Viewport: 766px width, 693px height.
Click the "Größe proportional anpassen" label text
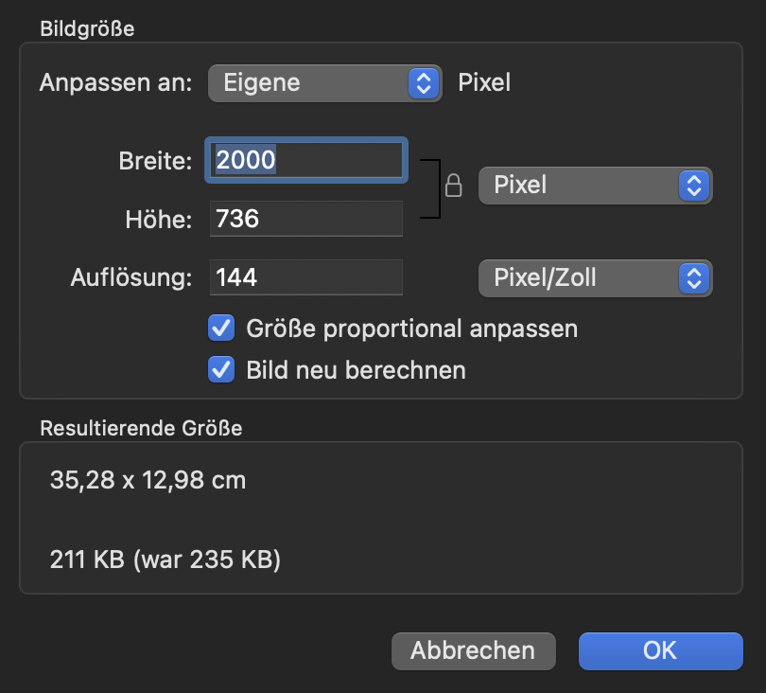click(411, 329)
